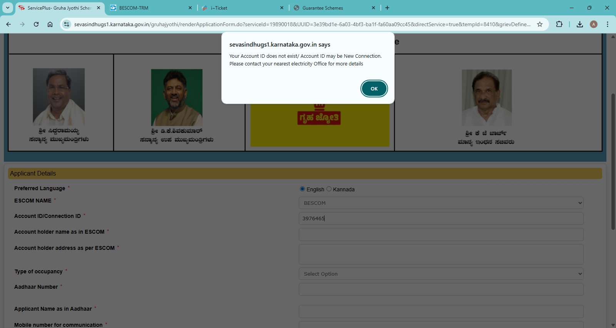616x328 pixels.
Task: Switch to the Guarantee Schemes tab
Action: [x=334, y=8]
